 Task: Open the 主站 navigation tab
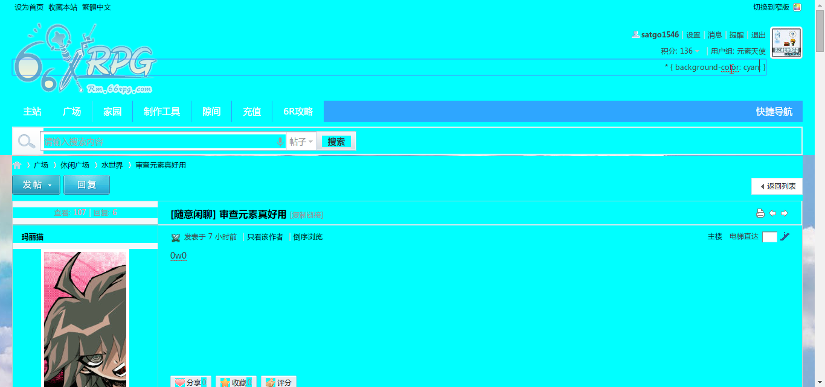[x=32, y=112]
